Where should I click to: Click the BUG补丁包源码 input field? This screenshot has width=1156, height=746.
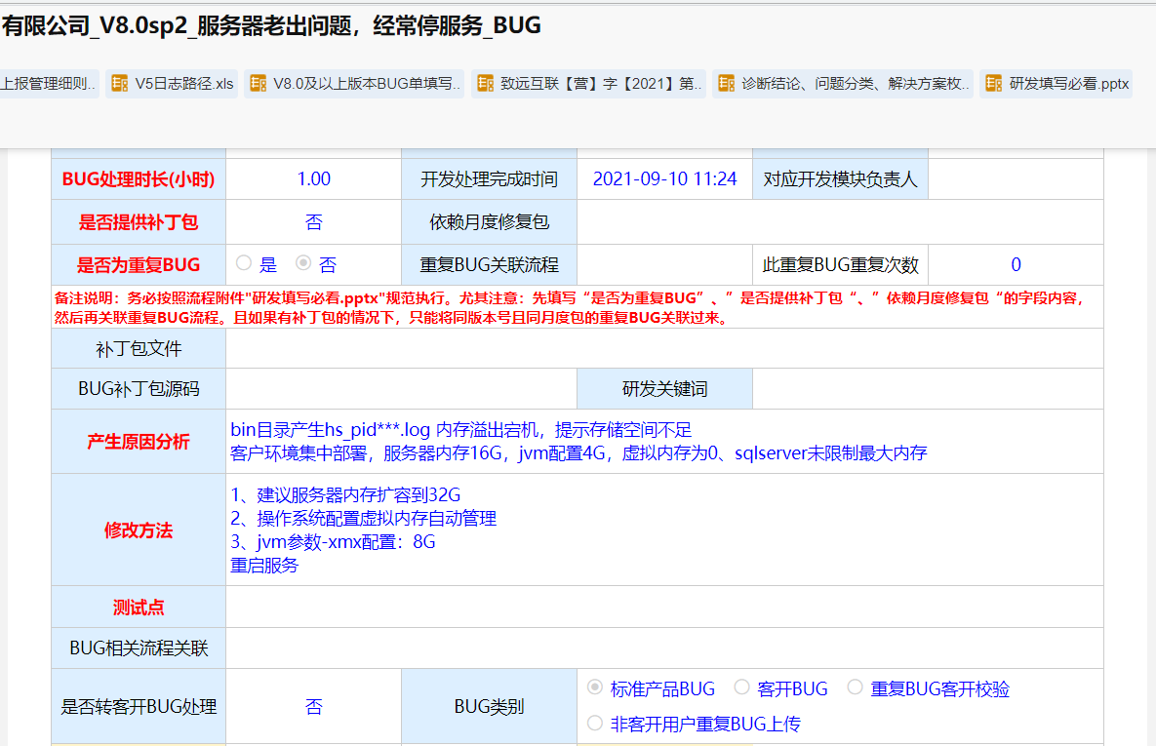point(401,389)
